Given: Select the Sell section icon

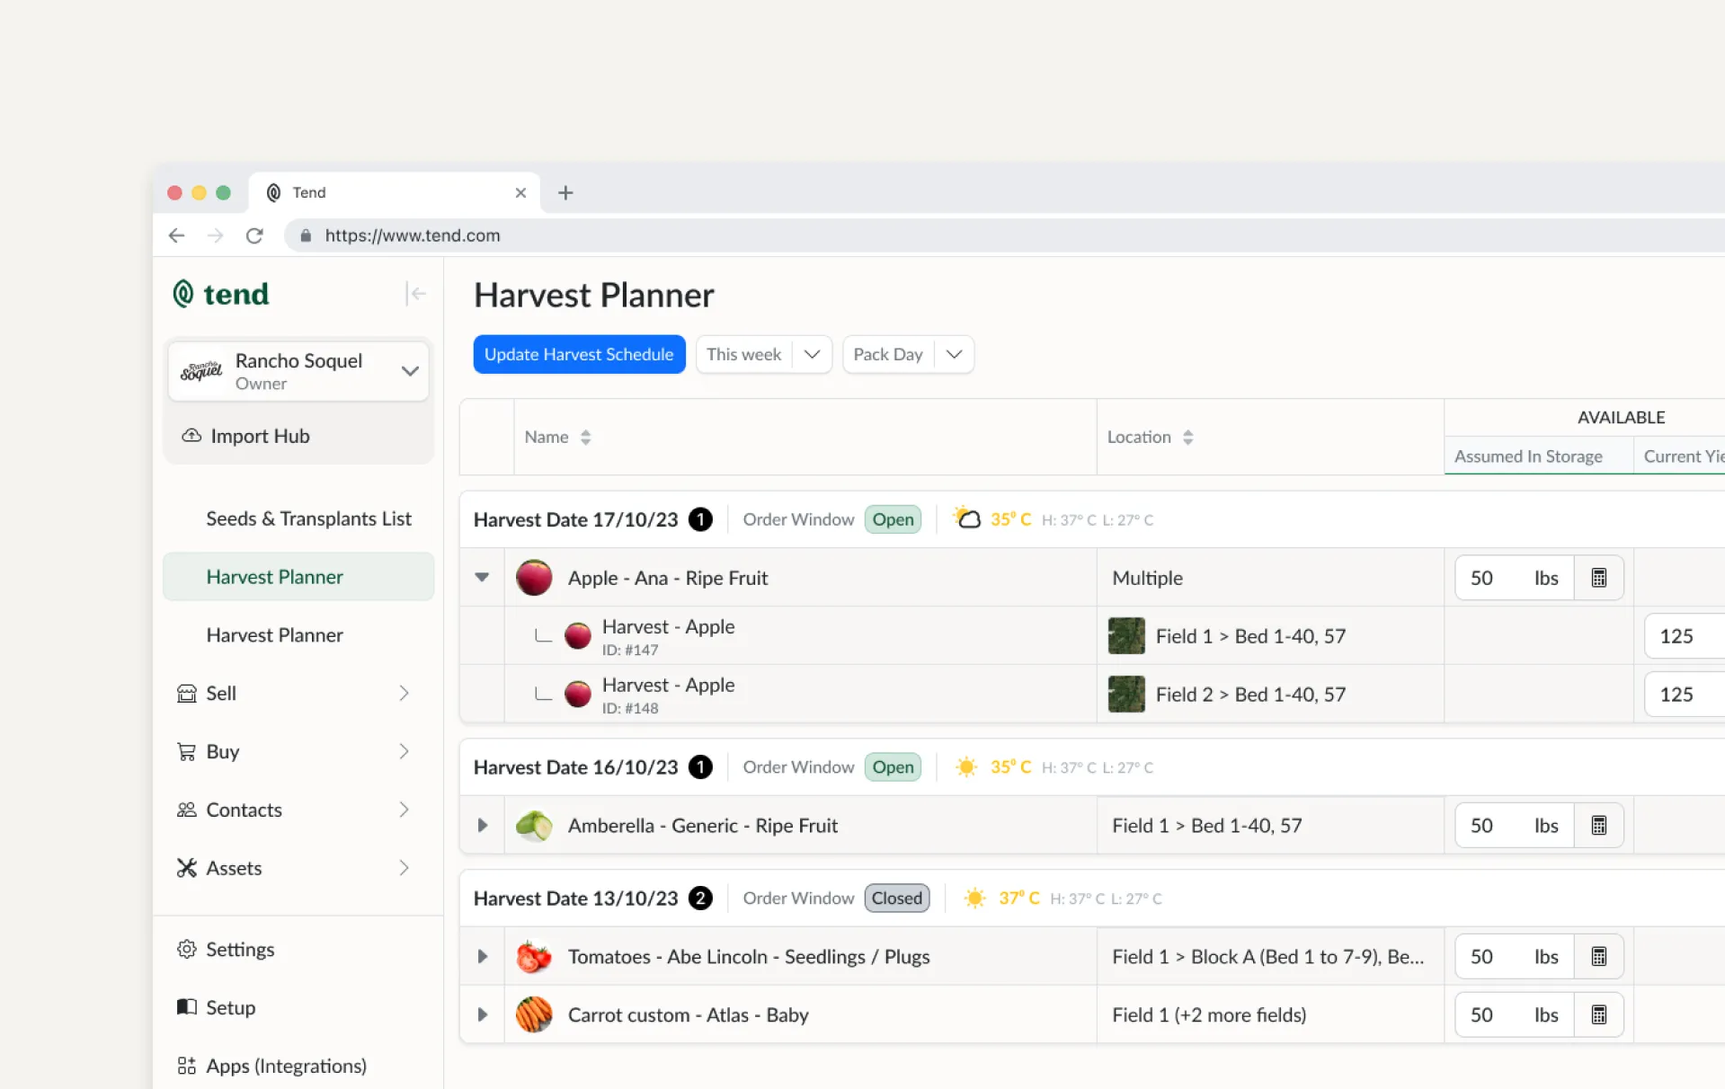Looking at the screenshot, I should click(x=186, y=693).
